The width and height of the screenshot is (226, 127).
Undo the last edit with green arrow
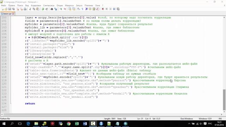(x=43, y=9)
